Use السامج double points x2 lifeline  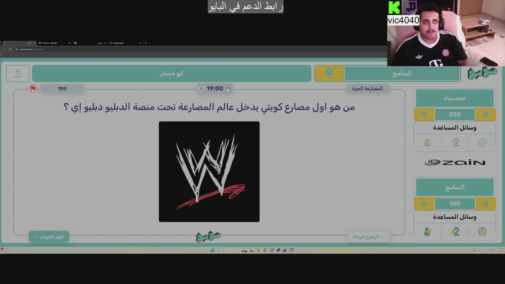455,232
